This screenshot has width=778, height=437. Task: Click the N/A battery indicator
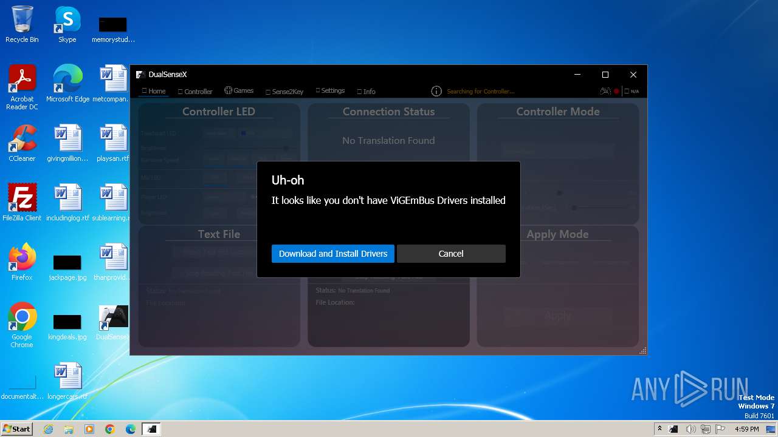[x=632, y=91]
